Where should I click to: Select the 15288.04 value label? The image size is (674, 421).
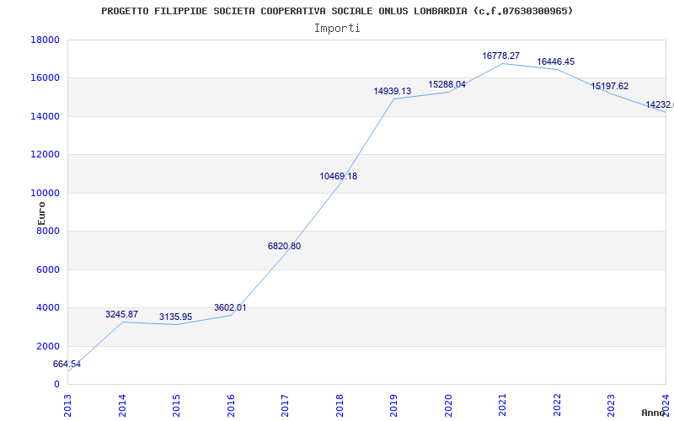[x=447, y=84]
